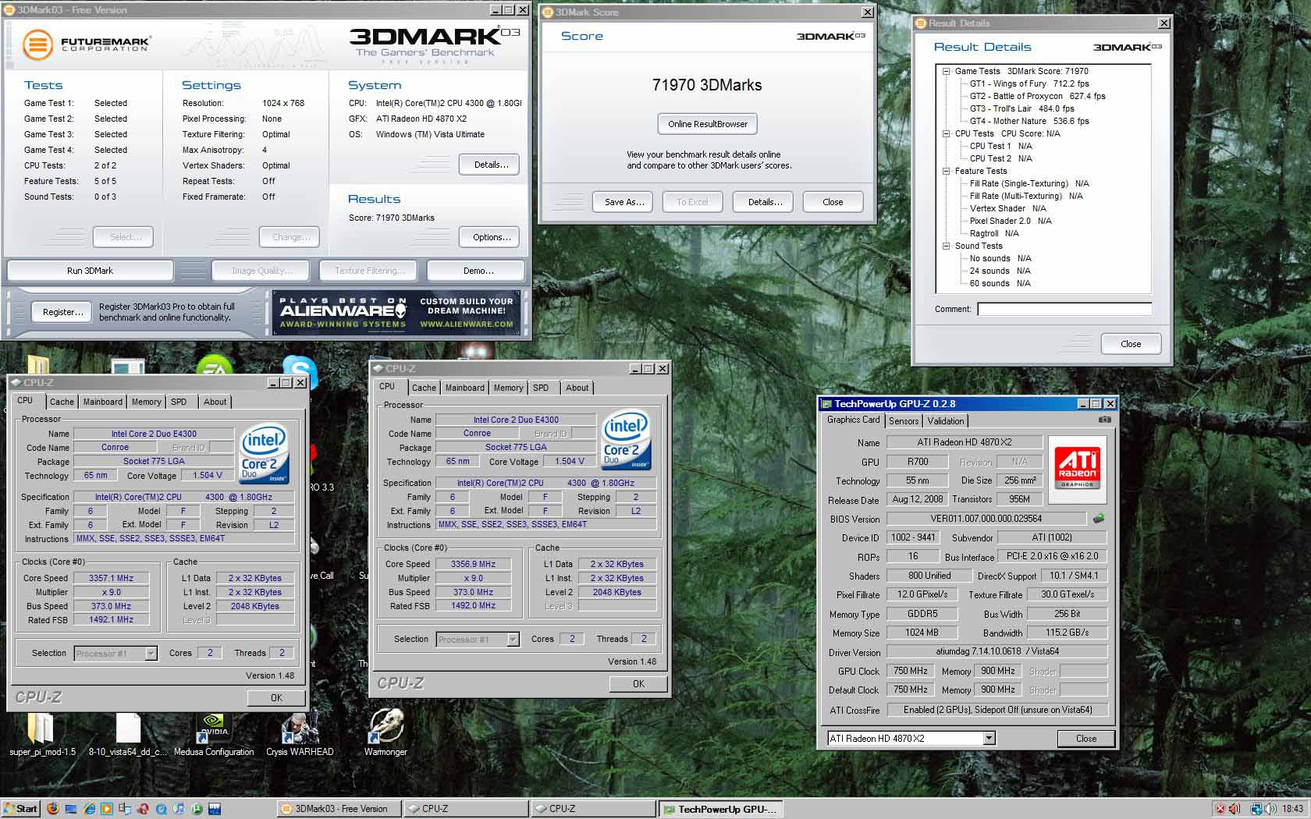The height and width of the screenshot is (819, 1311).
Task: Click the Comment field in Result Details
Action: [1064, 309]
